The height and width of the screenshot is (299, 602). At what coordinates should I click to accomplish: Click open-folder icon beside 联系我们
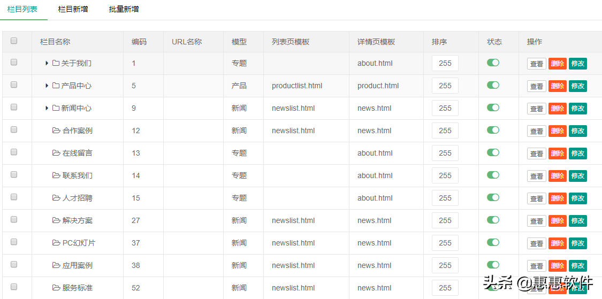[x=56, y=175]
